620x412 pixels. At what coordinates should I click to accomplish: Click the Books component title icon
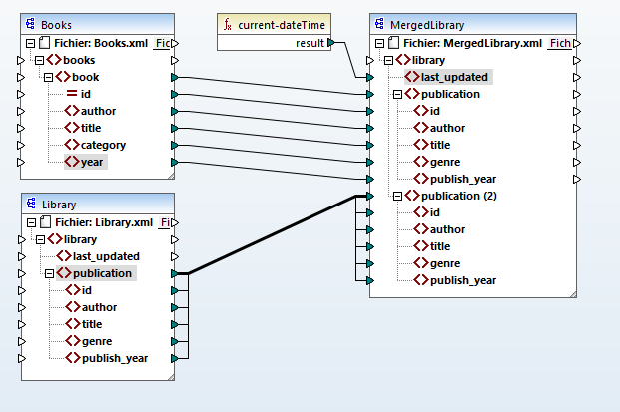(x=30, y=24)
